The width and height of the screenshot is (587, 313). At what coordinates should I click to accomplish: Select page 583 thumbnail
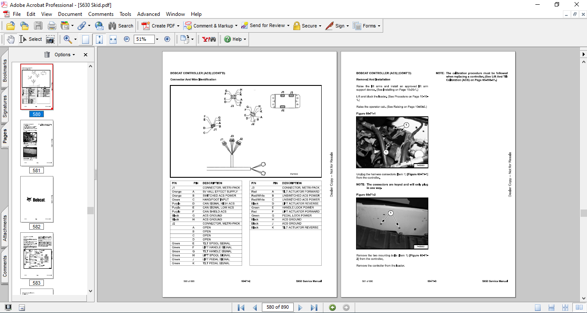click(37, 255)
